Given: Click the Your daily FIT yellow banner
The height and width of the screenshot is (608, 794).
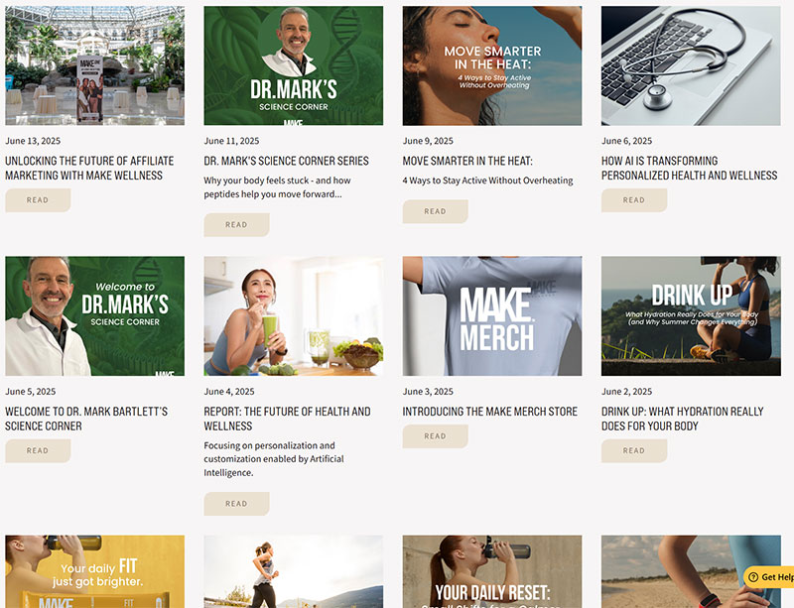Looking at the screenshot, I should tap(94, 571).
